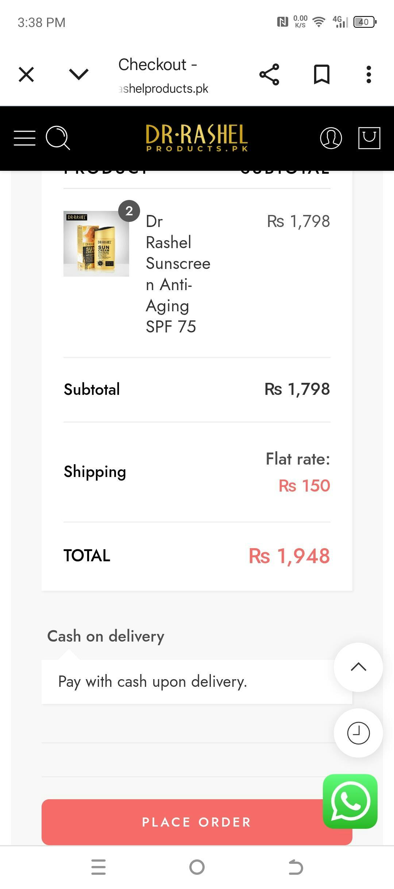Open the user account icon
Viewport: 394px width, 889px height.
(331, 138)
